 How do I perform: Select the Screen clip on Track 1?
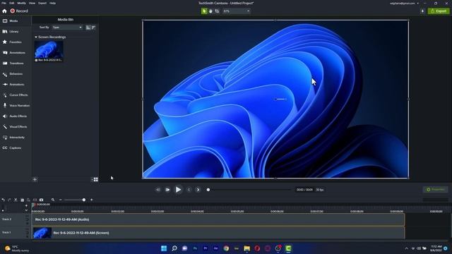218,233
